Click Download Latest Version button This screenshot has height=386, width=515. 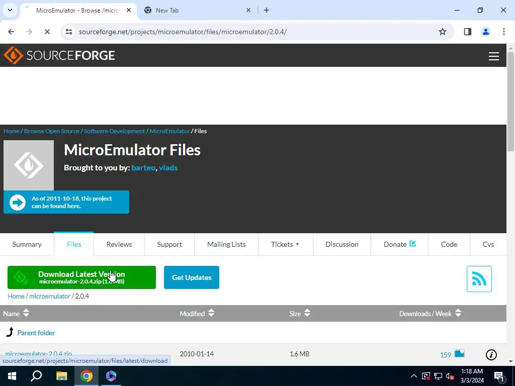[82, 277]
